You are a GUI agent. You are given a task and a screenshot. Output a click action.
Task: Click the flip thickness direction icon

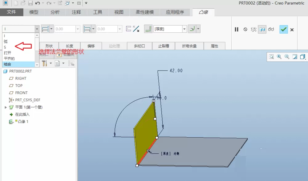pyautogui.click(x=136, y=29)
